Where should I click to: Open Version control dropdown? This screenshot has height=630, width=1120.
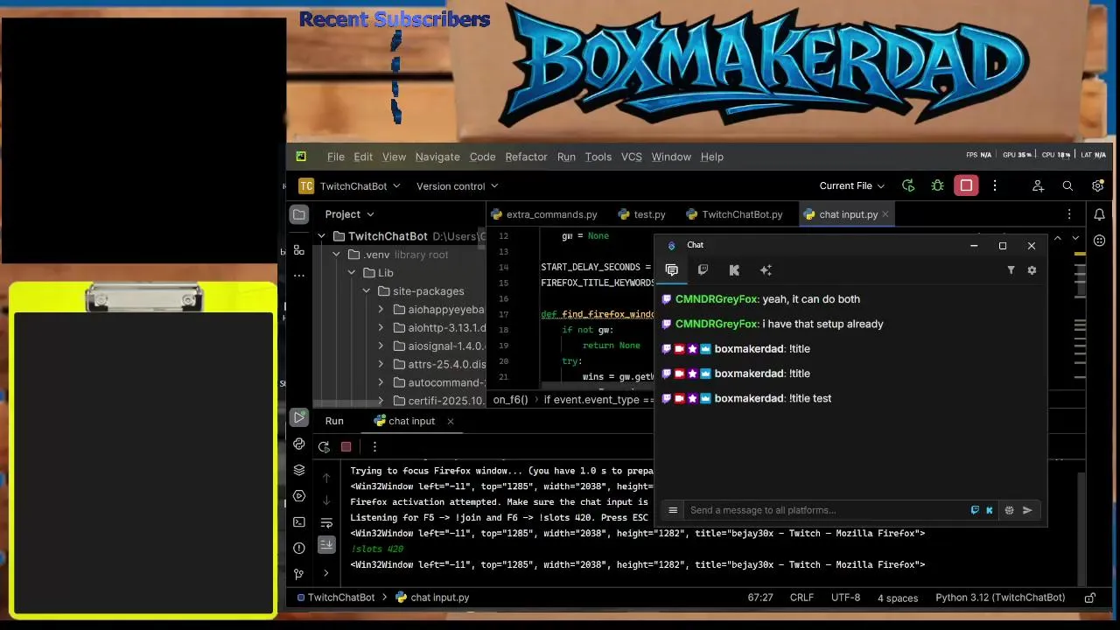pyautogui.click(x=457, y=185)
